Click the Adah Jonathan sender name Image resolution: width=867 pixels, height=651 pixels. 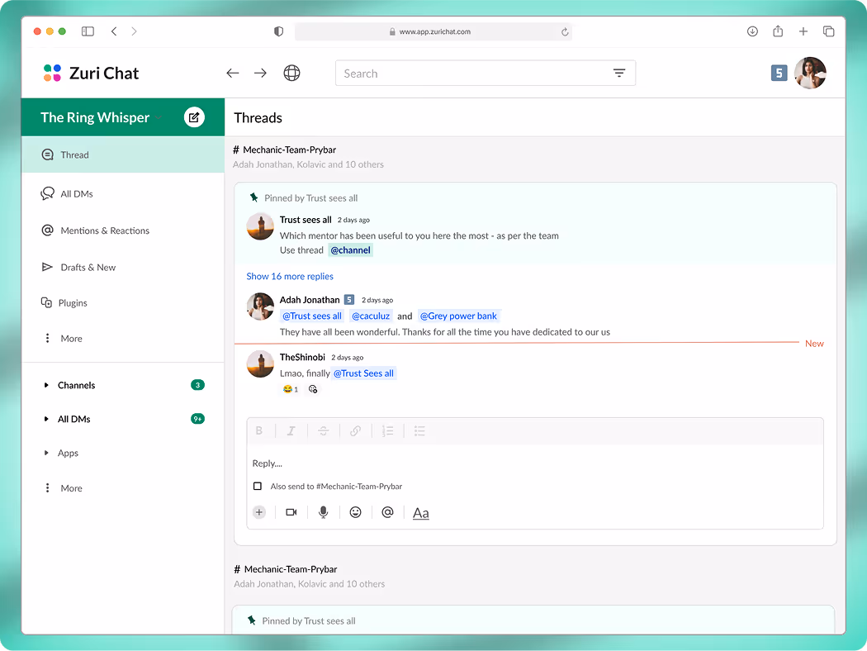[310, 300]
